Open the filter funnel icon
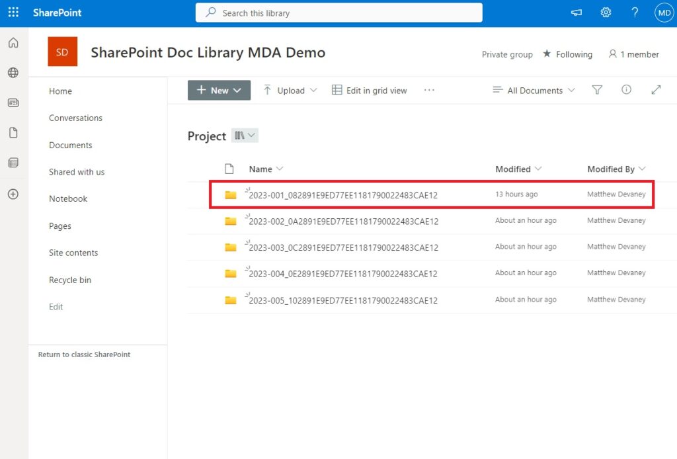The width and height of the screenshot is (677, 459). click(597, 90)
